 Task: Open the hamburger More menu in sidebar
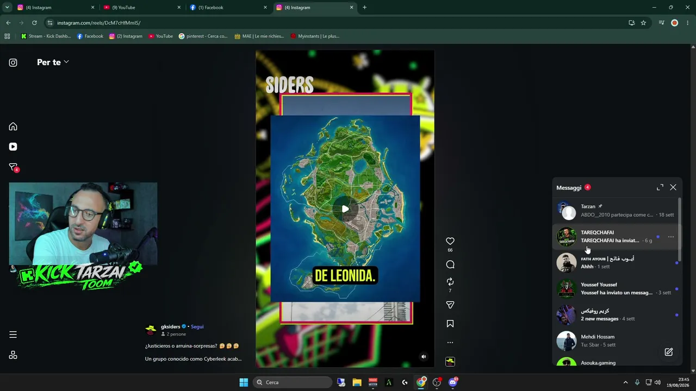13,335
